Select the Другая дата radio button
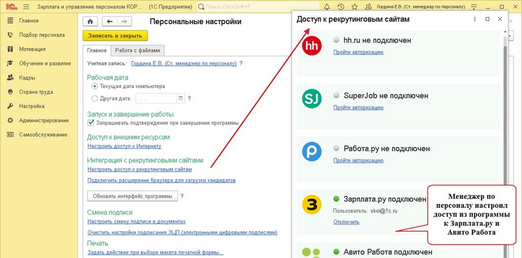The height and width of the screenshot is (258, 522). [x=94, y=98]
